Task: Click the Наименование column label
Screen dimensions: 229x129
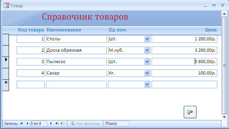Action: (x=64, y=30)
